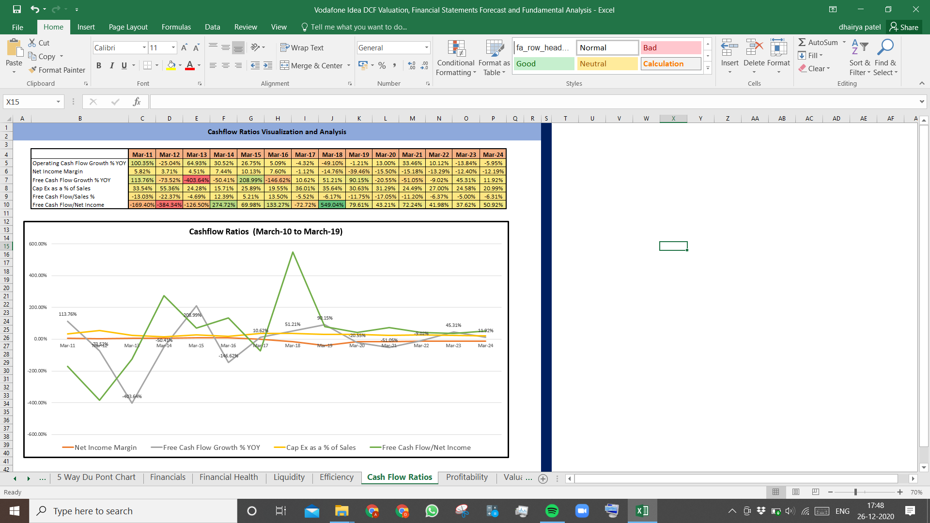Expand the font name combo box
This screenshot has width=930, height=523.
(x=144, y=47)
